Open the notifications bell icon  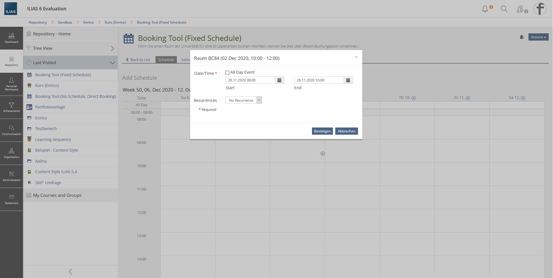tap(485, 9)
